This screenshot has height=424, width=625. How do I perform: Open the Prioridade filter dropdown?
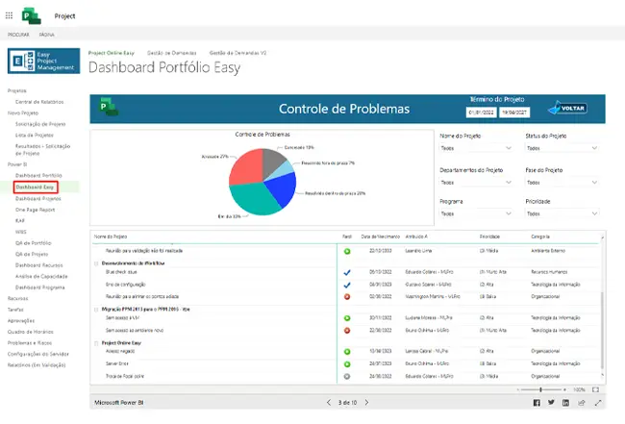pos(562,213)
